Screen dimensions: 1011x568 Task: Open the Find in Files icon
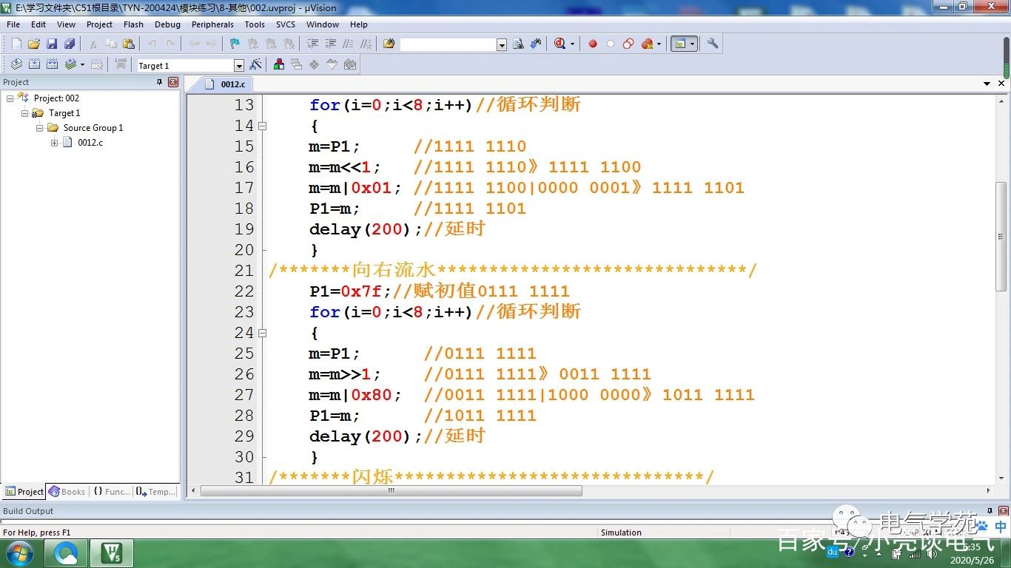[389, 44]
